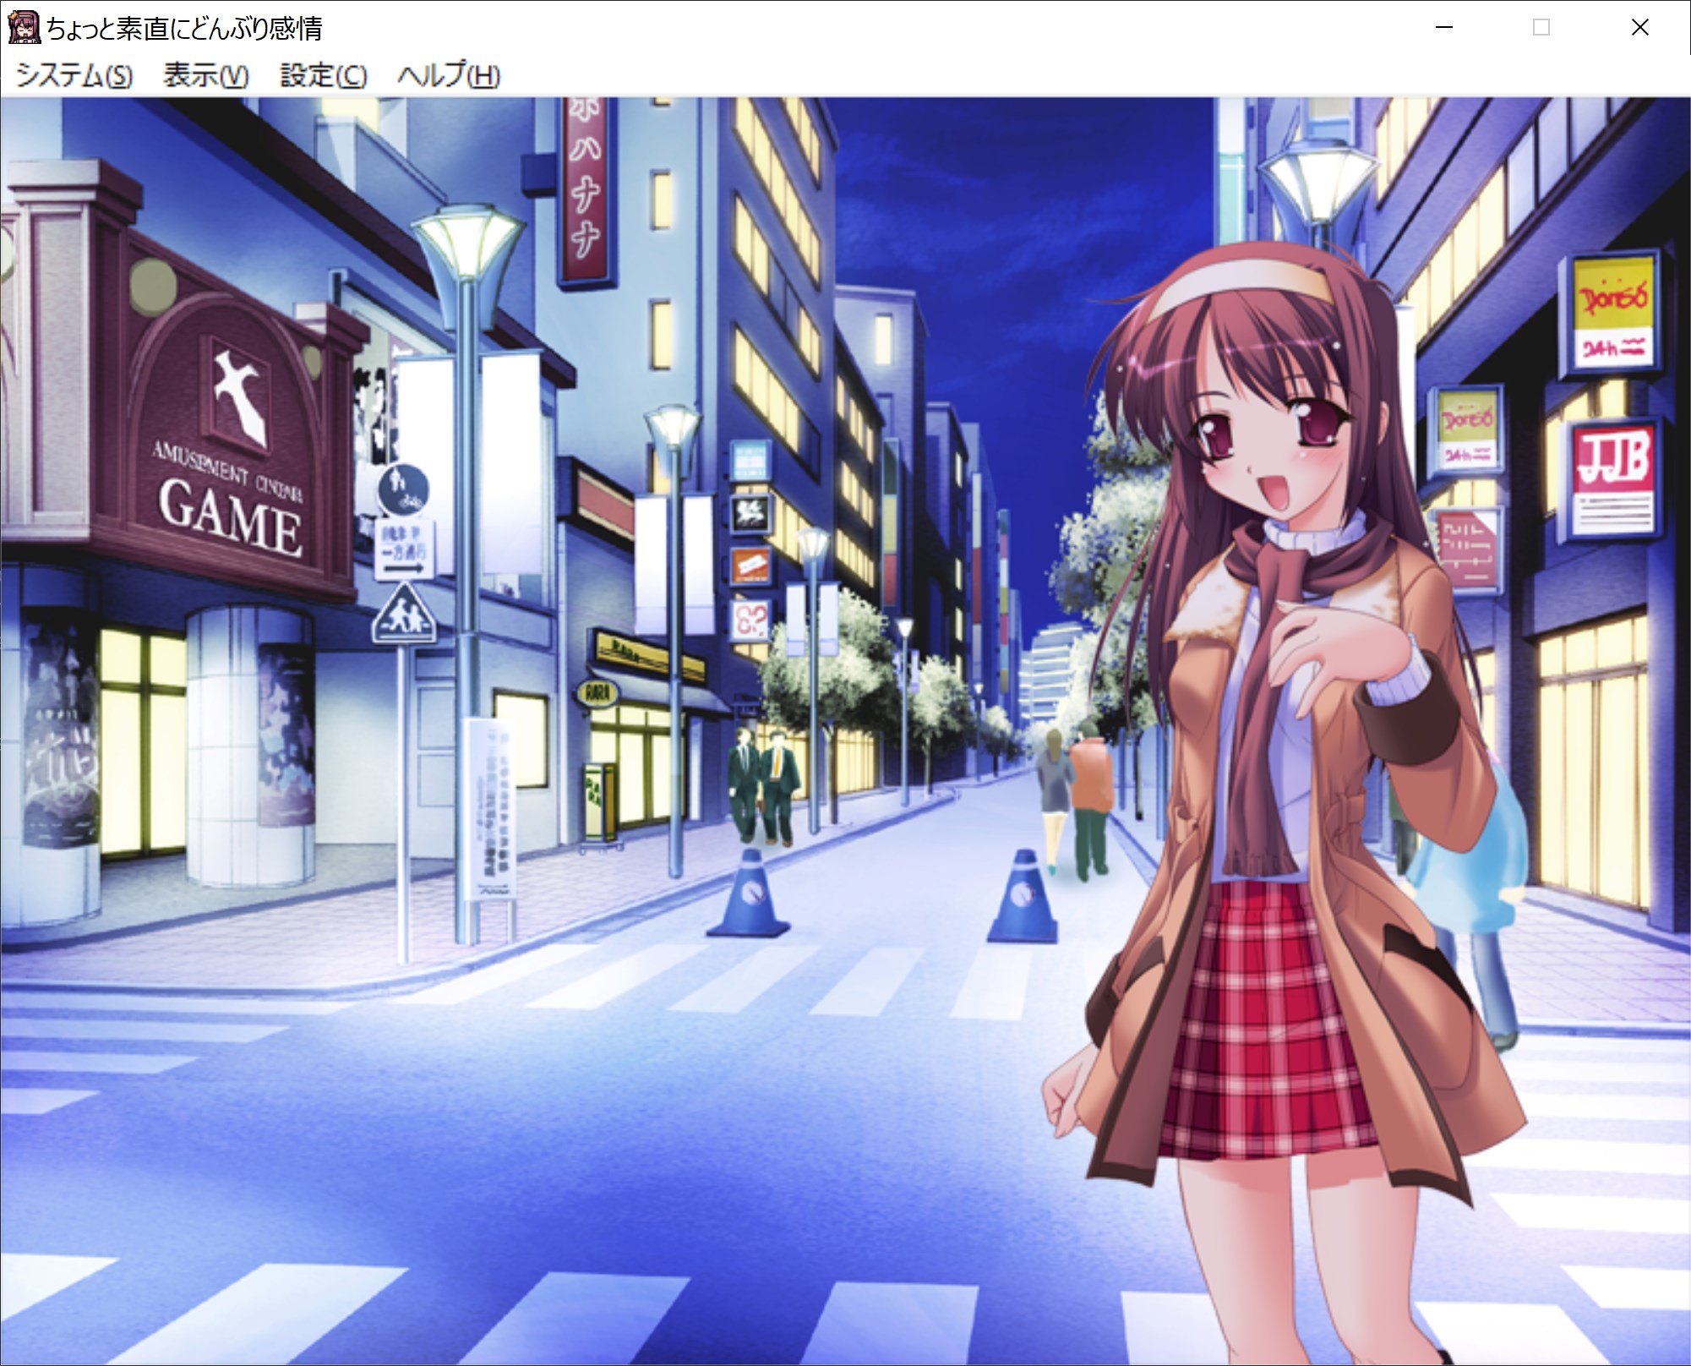The width and height of the screenshot is (1691, 1366).
Task: Open the システム(S) menu
Action: click(74, 76)
